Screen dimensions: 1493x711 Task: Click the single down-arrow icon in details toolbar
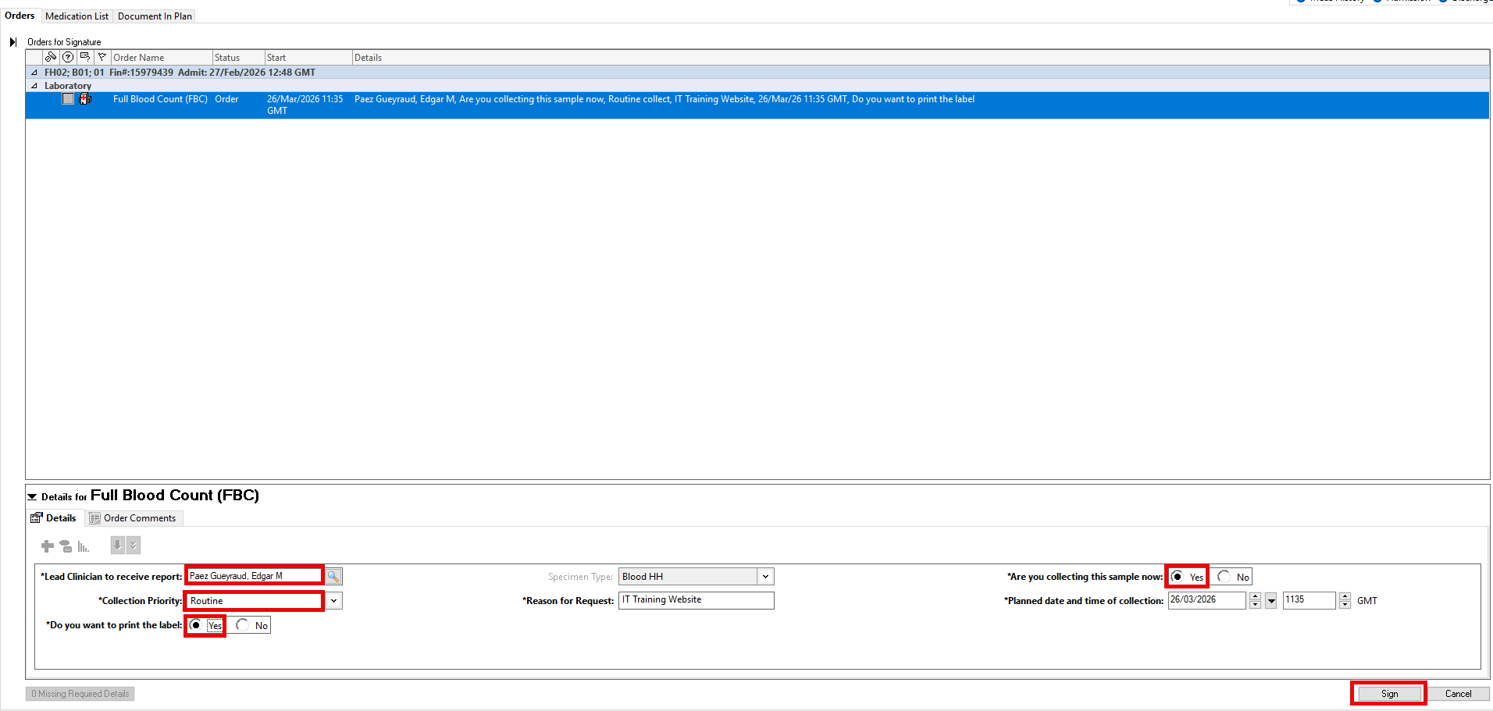pyautogui.click(x=117, y=546)
